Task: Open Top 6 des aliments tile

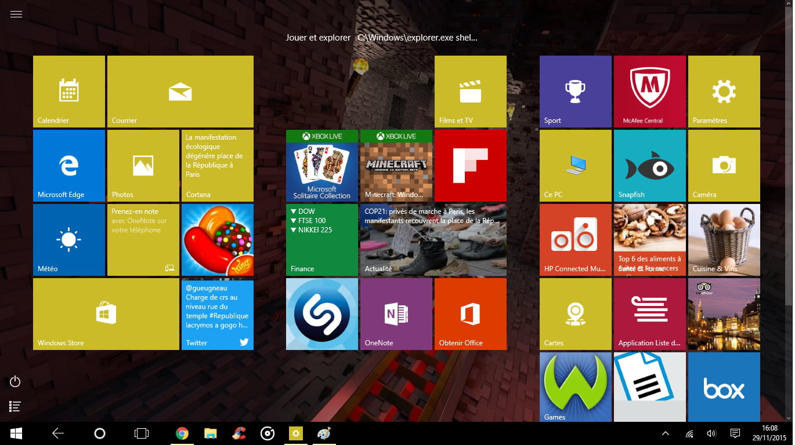Action: pos(650,240)
